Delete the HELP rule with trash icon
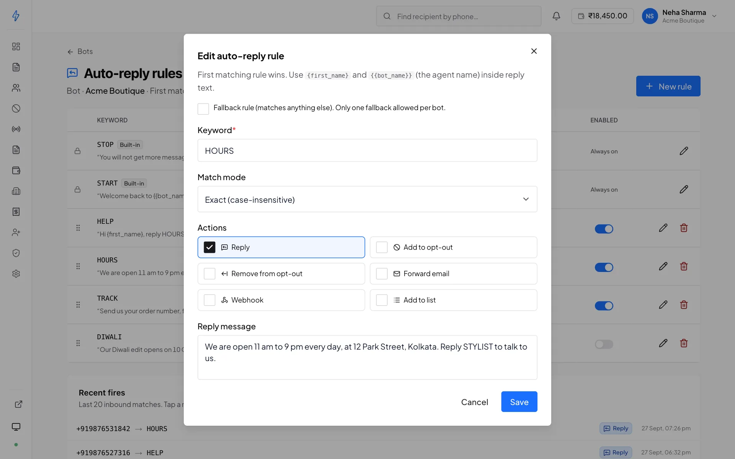This screenshot has width=735, height=459. click(684, 228)
